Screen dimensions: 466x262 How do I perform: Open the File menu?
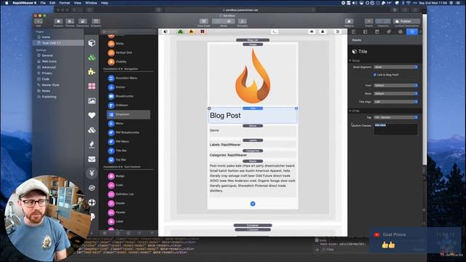(x=43, y=3)
